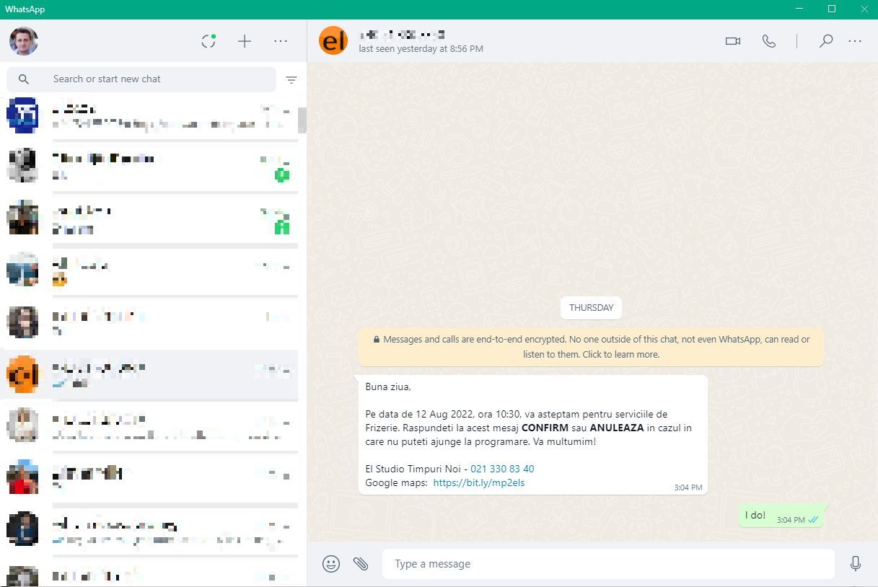Click 'last seen yesterday at 8:56 PM' text
This screenshot has height=587, width=878.
tap(421, 49)
